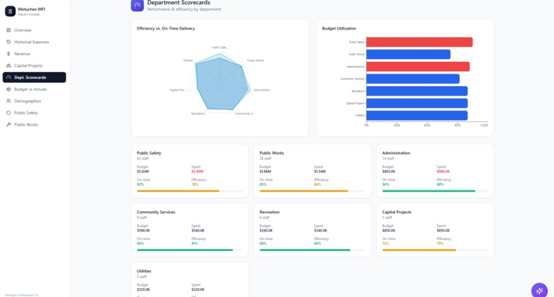Image resolution: width=554 pixels, height=297 pixels.
Task: Click the Demographics people icon
Action: pyautogui.click(x=8, y=101)
